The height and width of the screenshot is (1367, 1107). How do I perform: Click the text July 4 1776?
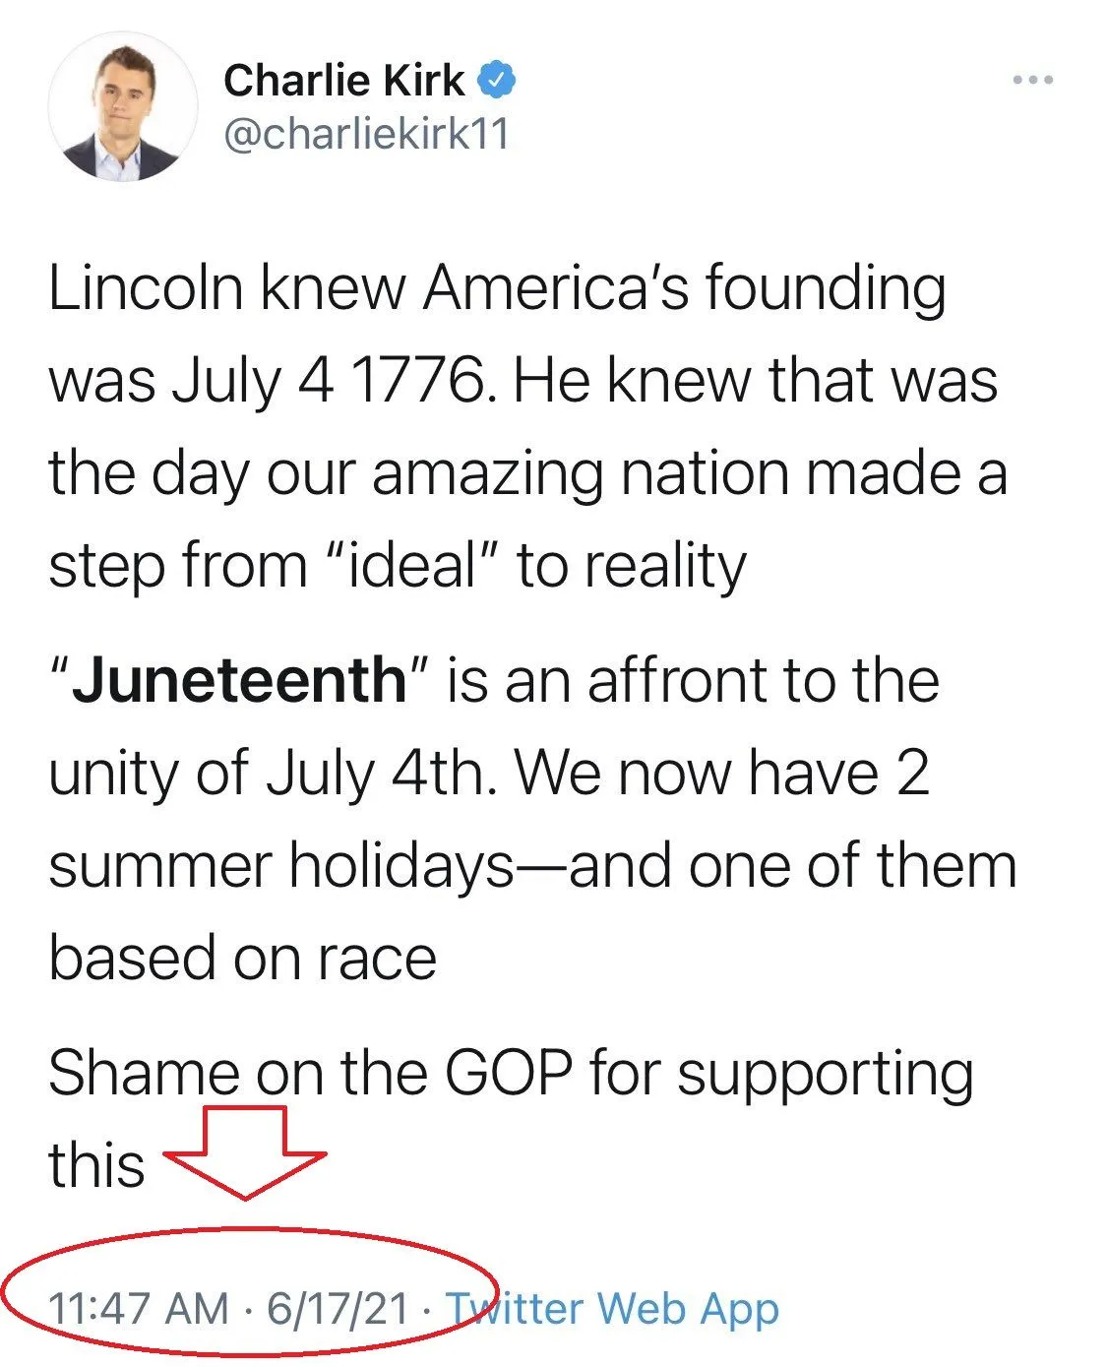pos(329,382)
